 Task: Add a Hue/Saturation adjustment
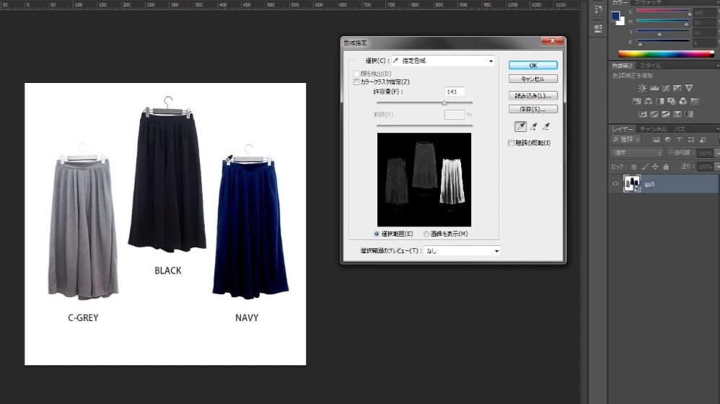(x=636, y=101)
